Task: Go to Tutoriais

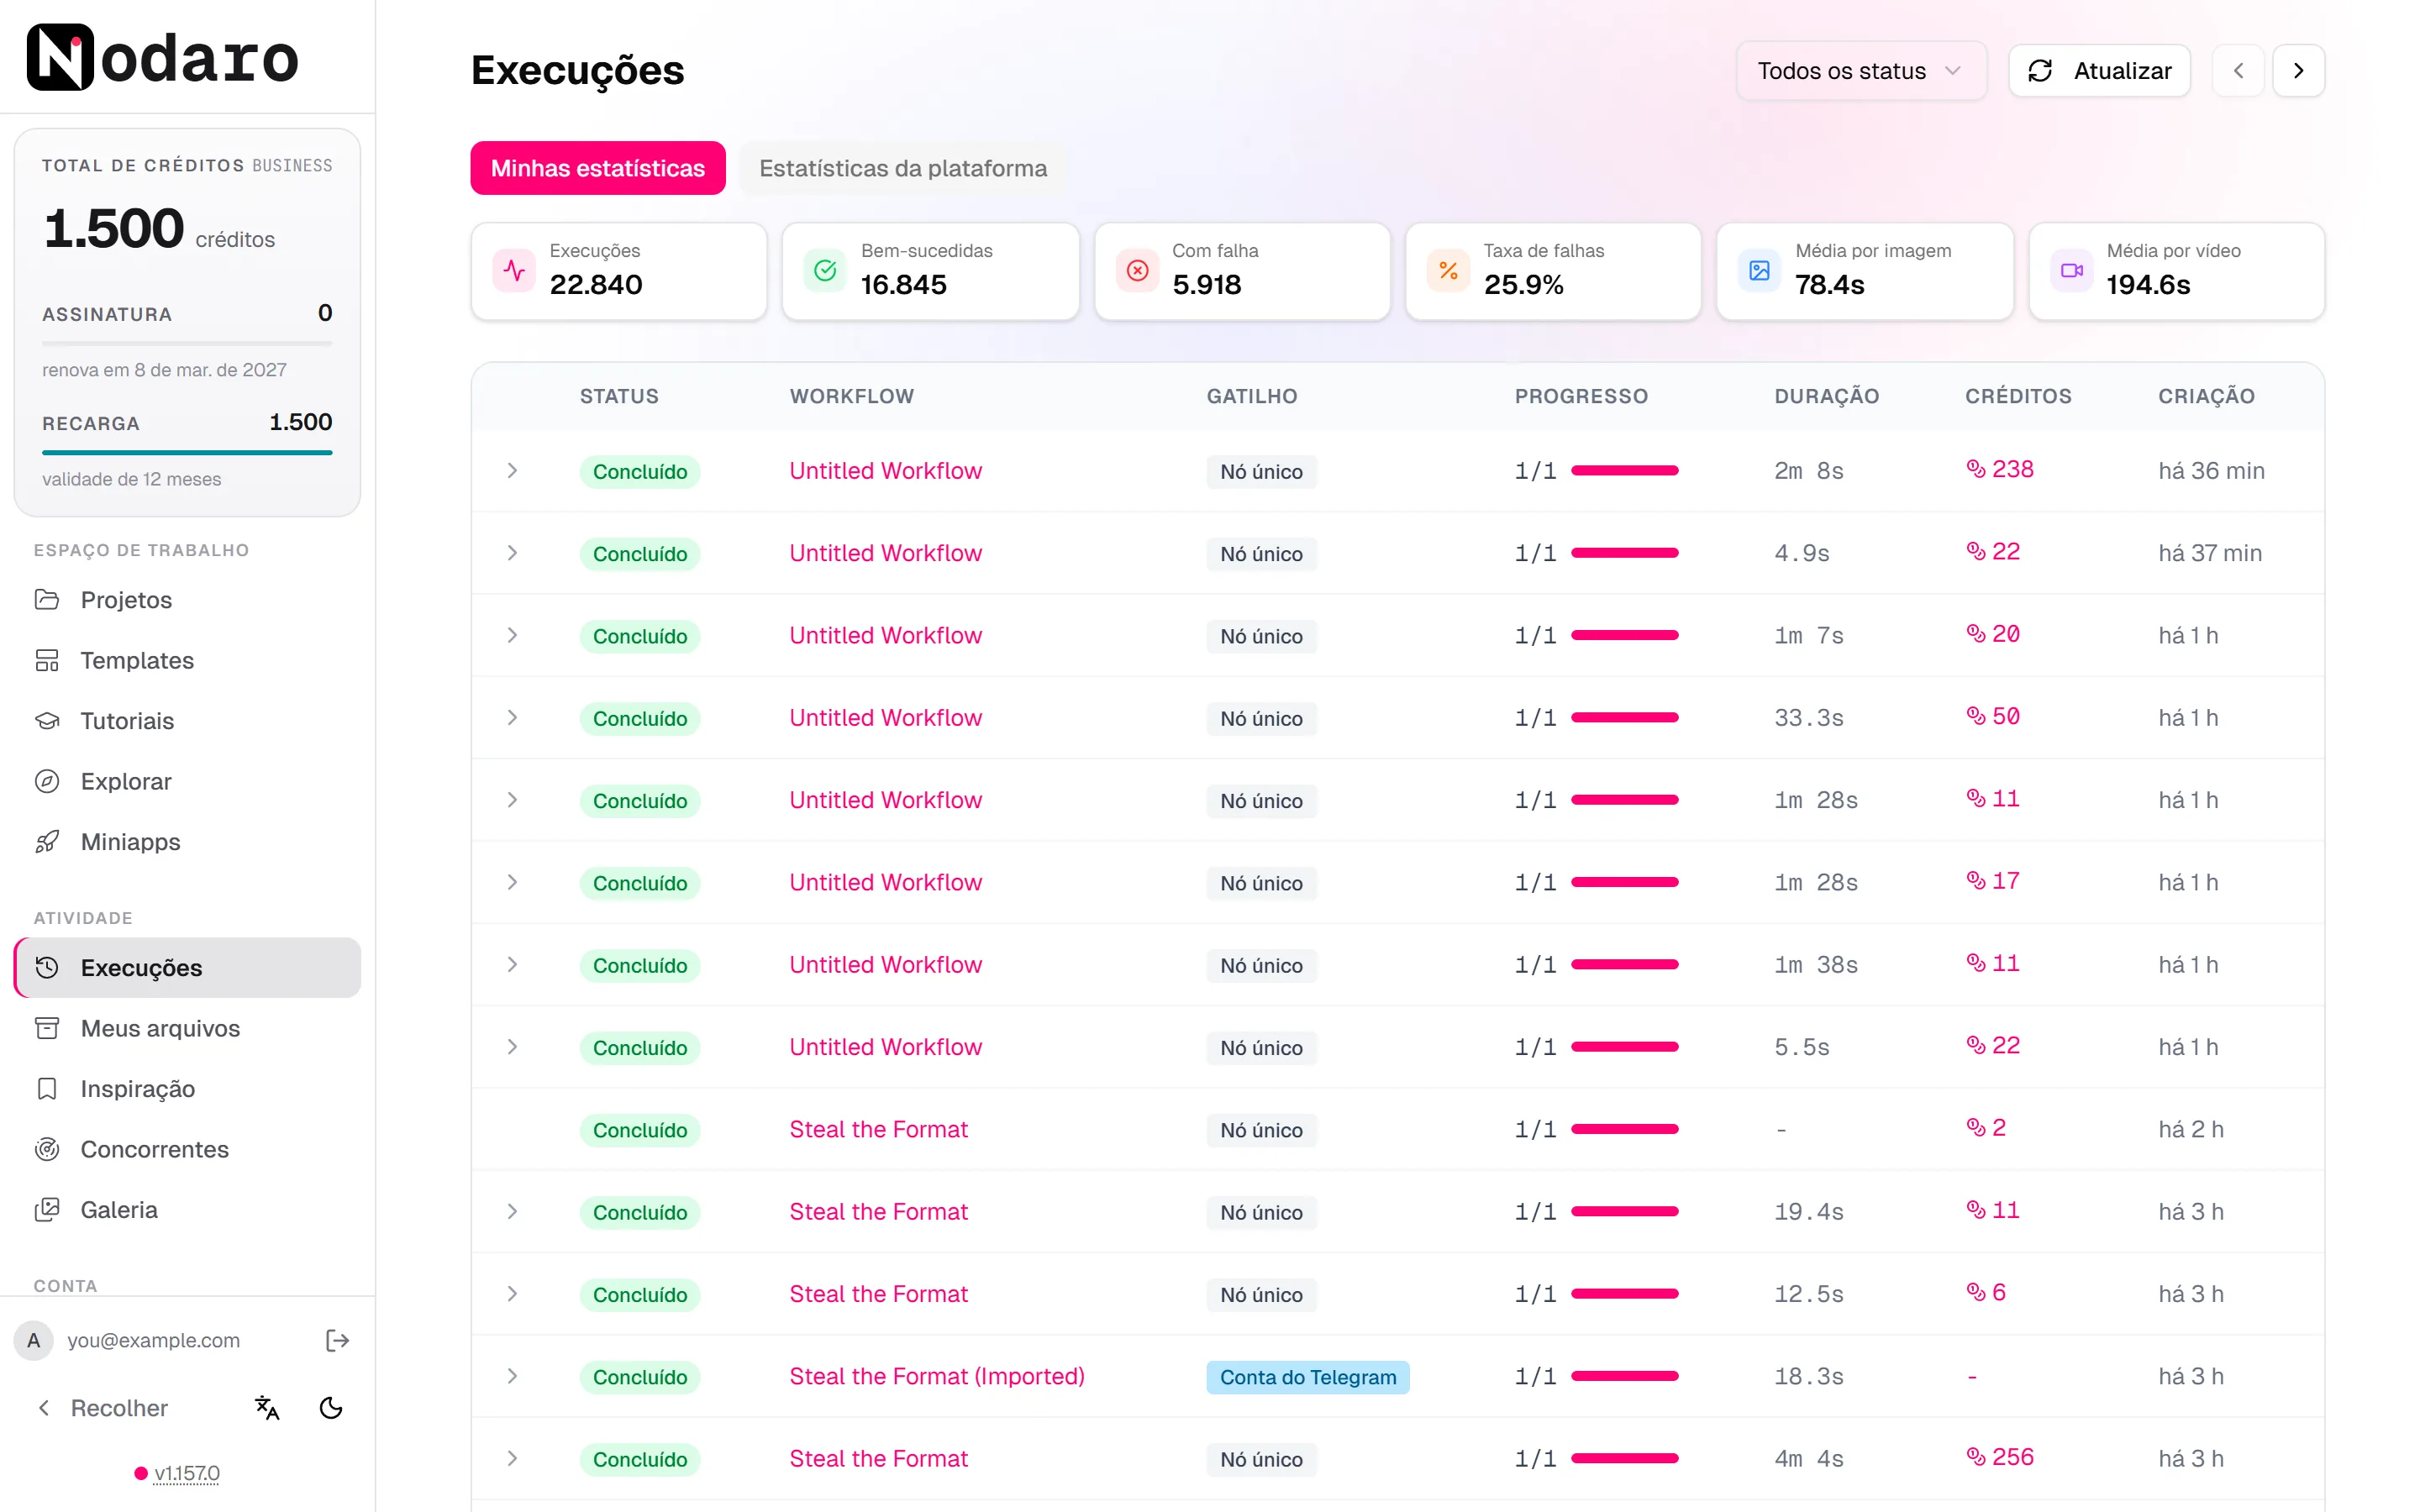Action: pyautogui.click(x=187, y=721)
